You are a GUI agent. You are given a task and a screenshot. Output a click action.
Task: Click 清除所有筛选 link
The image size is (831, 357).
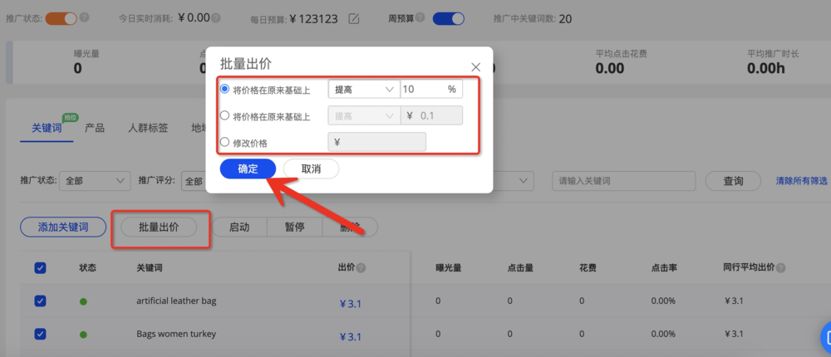coord(801,181)
